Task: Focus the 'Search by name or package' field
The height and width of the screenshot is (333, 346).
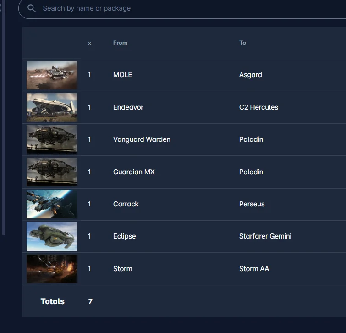Action: (x=183, y=8)
